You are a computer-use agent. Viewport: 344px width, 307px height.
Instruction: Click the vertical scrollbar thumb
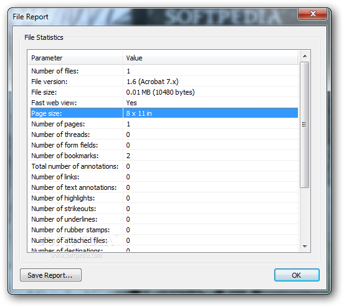(x=305, y=125)
